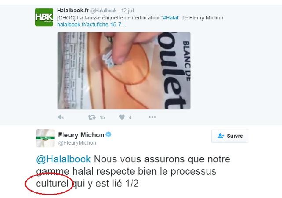Image resolution: width=282 pixels, height=198 pixels.
Task: Open the Blanc de Poulet video thumbnail
Action: [124, 70]
